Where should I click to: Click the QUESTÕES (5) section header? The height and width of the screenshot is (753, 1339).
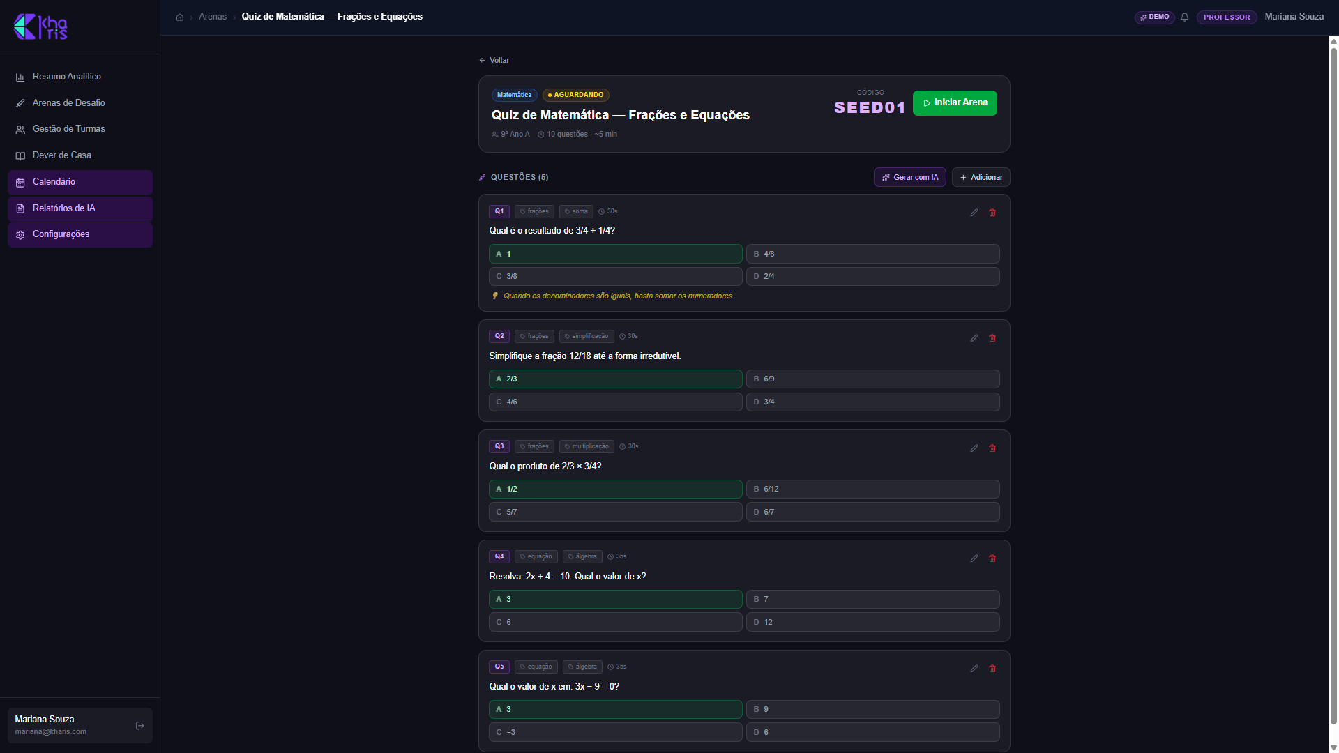[520, 178]
